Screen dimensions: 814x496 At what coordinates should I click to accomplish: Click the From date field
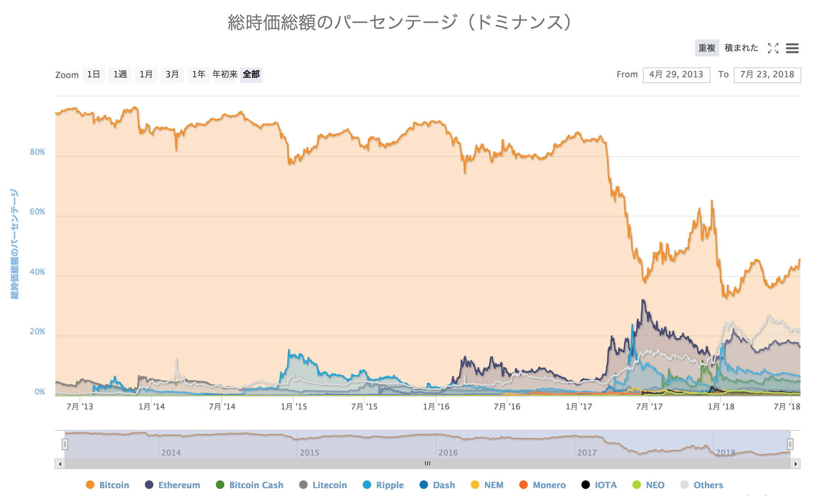click(x=676, y=75)
